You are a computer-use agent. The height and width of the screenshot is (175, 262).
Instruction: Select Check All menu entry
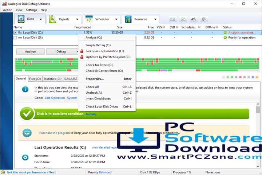click(107, 87)
